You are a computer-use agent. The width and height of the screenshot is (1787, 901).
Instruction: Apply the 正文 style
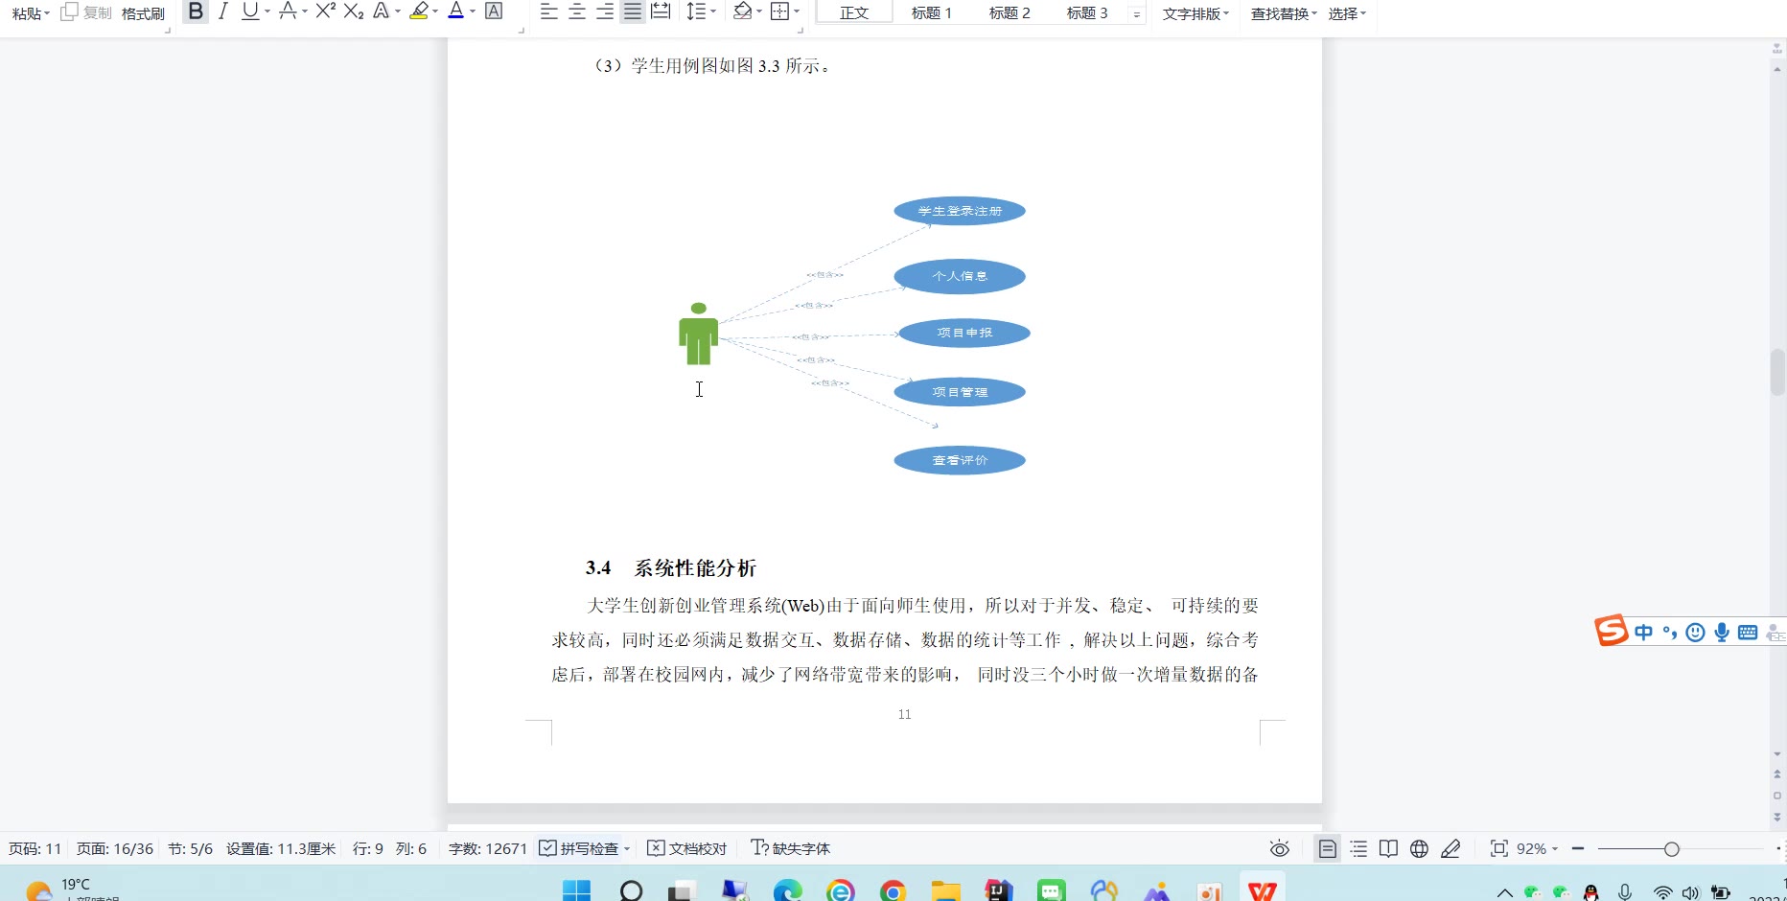854,12
